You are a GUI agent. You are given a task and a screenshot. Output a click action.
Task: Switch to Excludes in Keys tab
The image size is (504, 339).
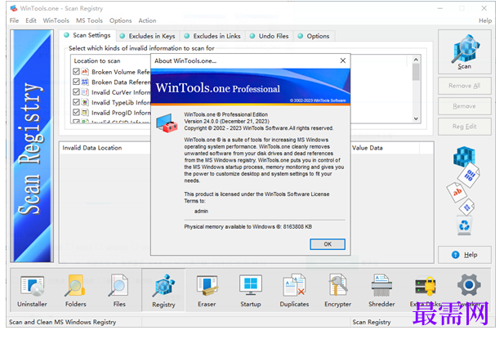tap(148, 36)
